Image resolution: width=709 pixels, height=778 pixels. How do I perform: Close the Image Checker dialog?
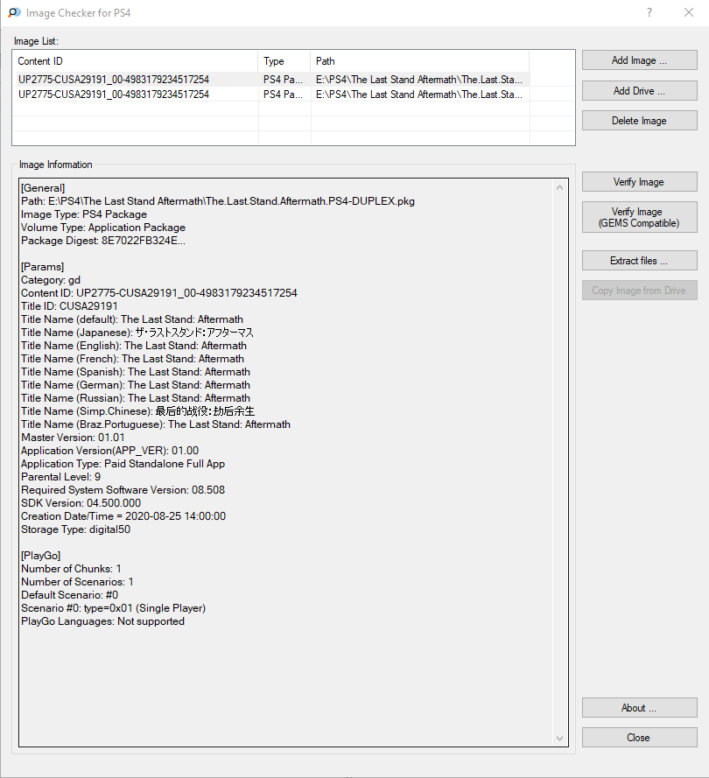640,738
